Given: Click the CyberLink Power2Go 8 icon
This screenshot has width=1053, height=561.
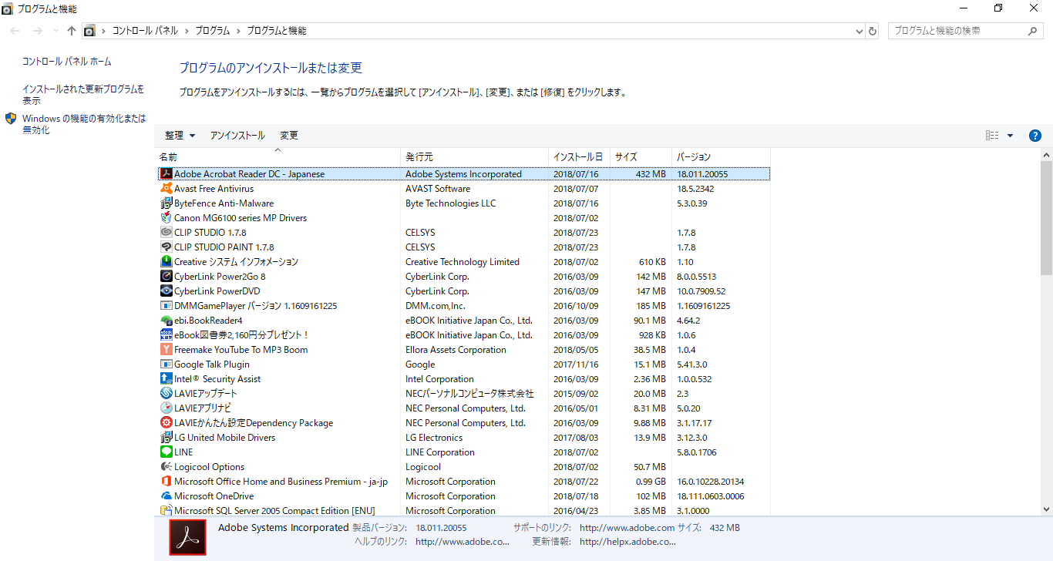Looking at the screenshot, I should (x=166, y=277).
